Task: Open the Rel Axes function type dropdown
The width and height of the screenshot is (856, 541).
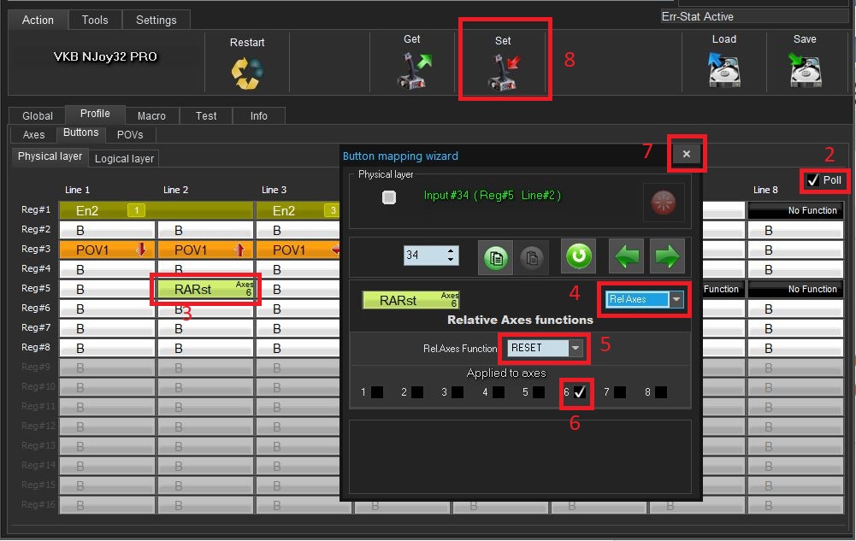Action: (676, 300)
